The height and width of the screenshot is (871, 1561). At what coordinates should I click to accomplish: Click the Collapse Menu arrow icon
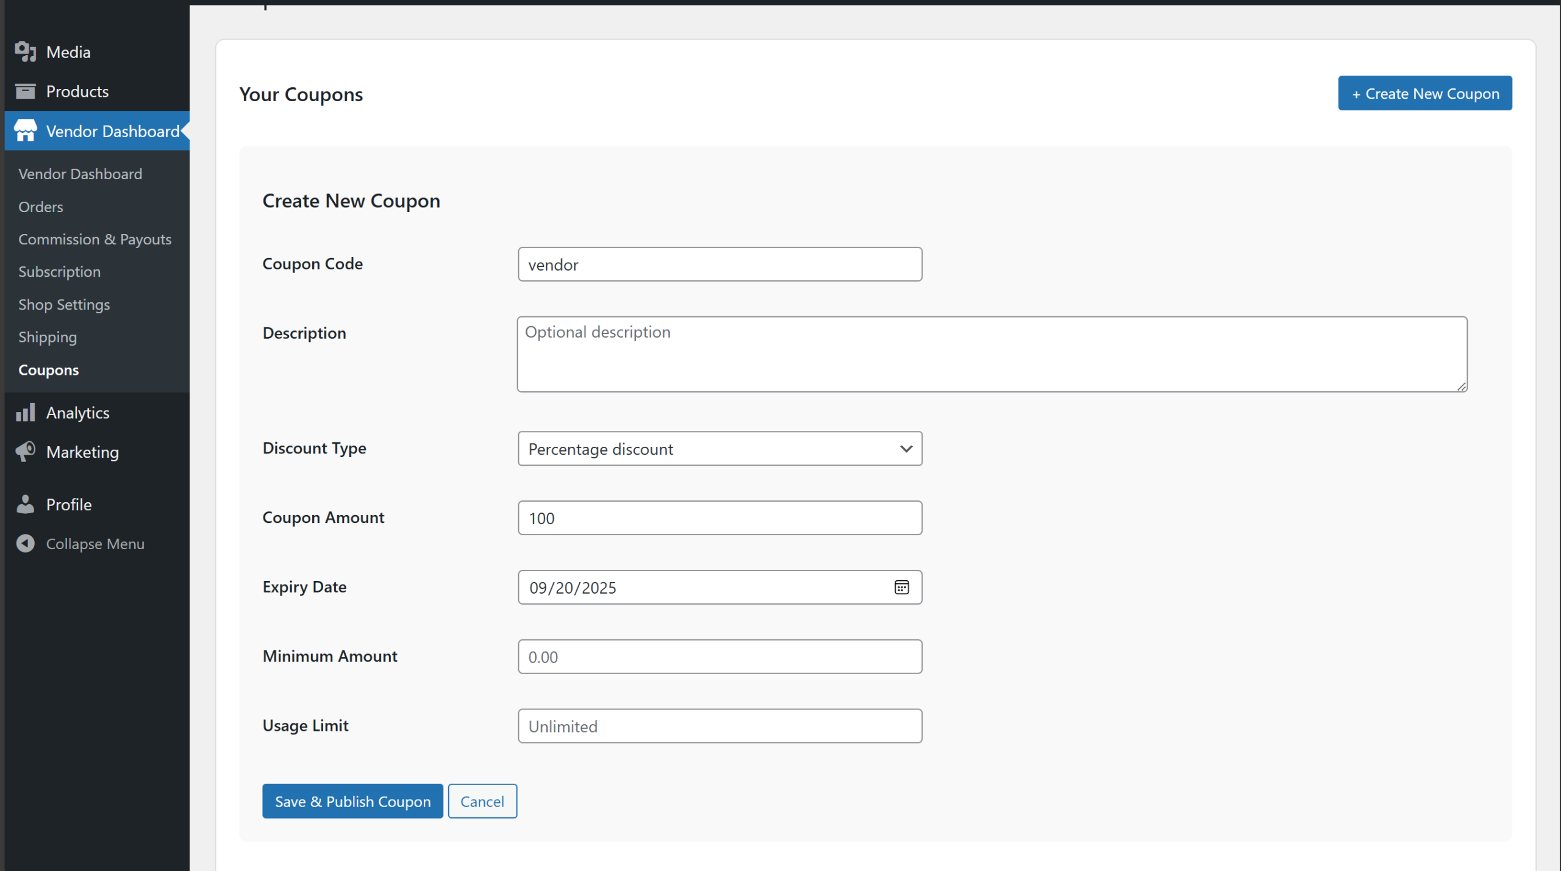[25, 543]
